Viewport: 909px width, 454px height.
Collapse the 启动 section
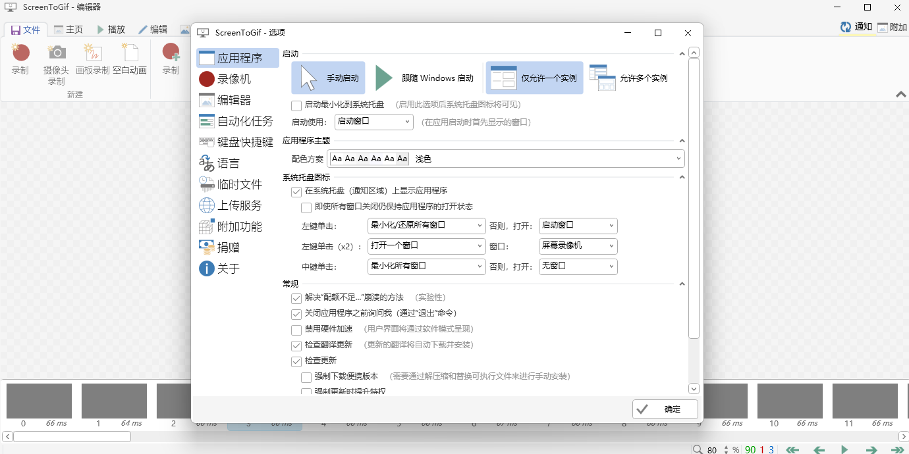tap(682, 54)
